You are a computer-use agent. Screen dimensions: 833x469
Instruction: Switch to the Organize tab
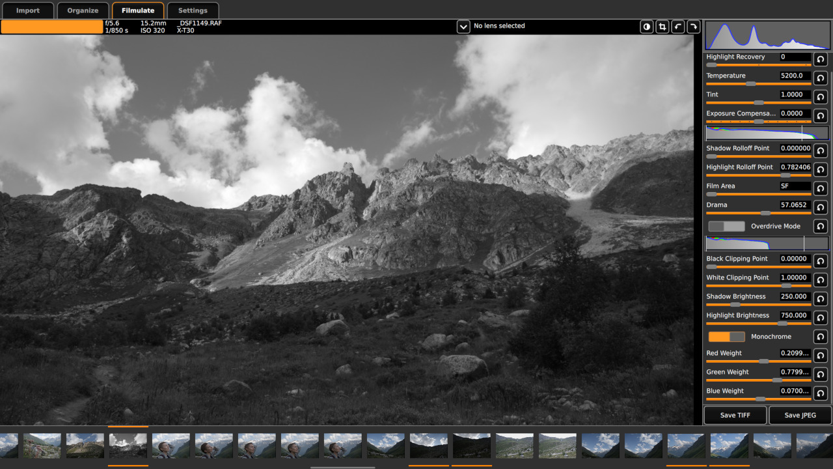(x=83, y=10)
